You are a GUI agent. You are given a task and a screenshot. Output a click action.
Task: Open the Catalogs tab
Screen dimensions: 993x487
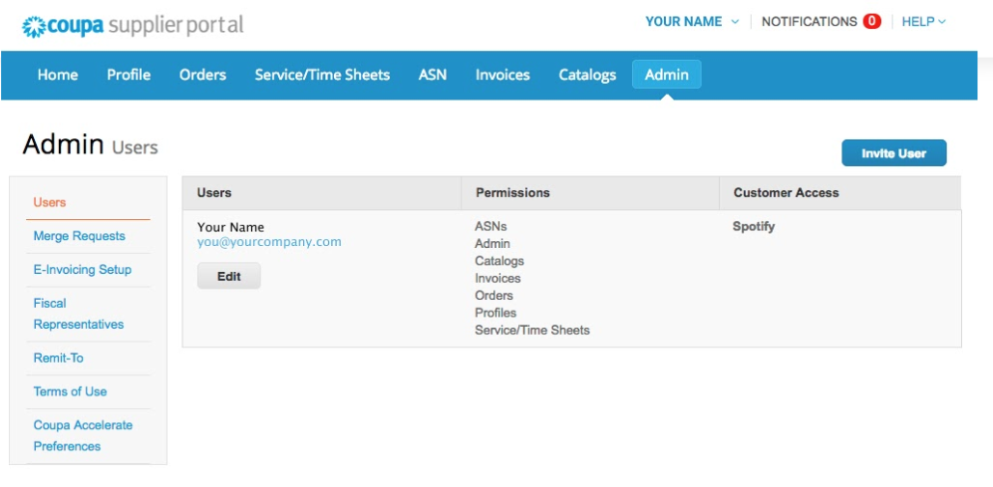coord(587,75)
